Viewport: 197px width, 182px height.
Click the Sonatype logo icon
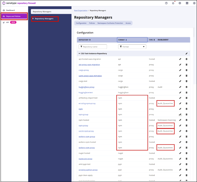point(3,3)
